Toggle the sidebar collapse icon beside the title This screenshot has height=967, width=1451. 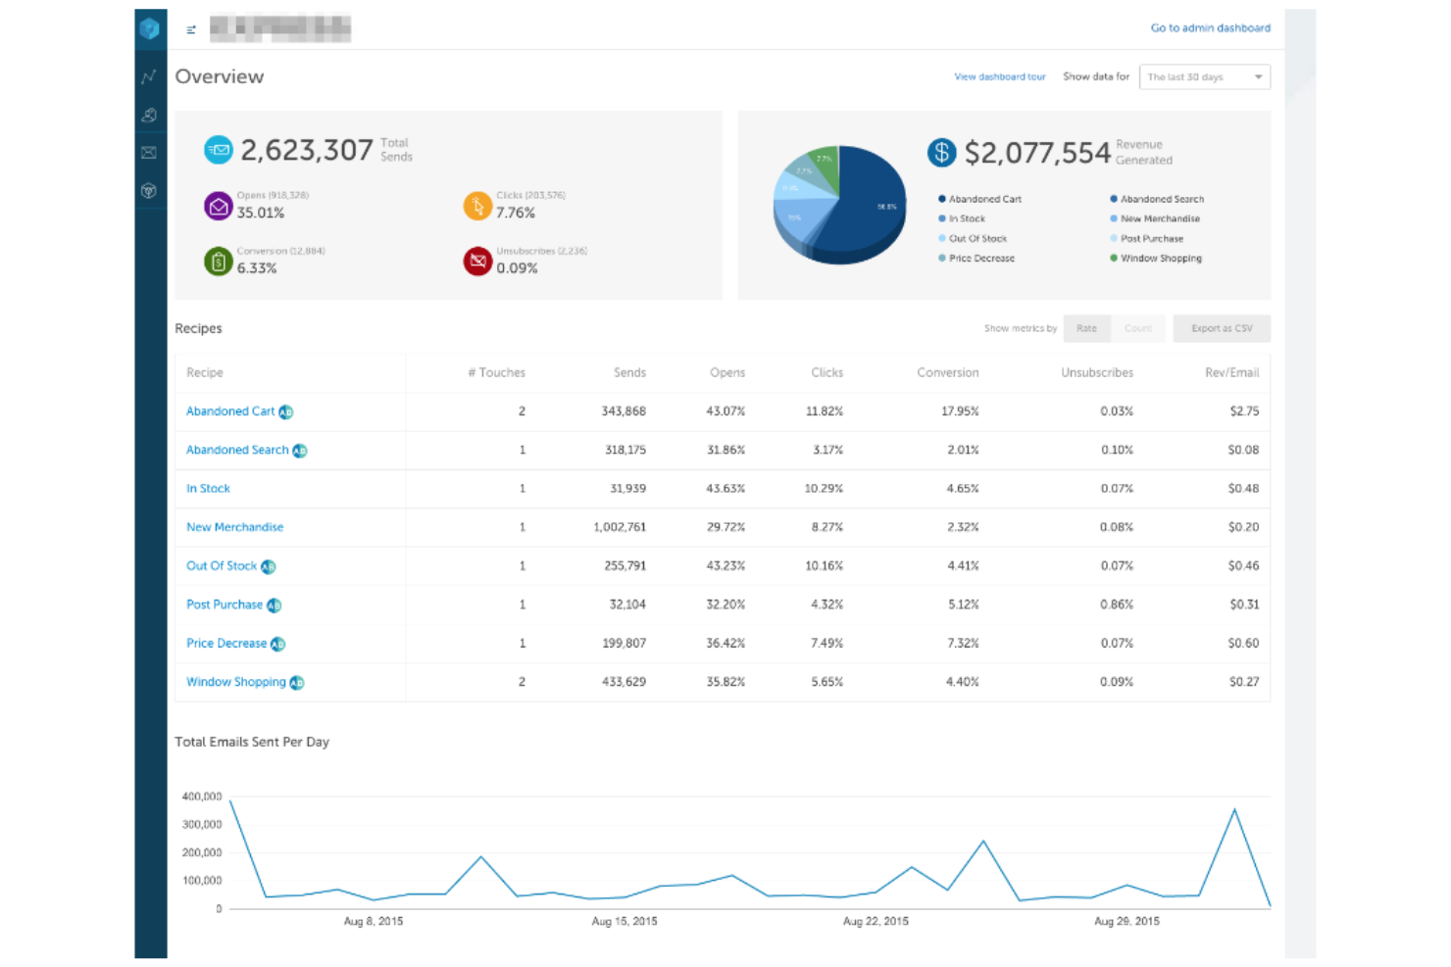(189, 29)
